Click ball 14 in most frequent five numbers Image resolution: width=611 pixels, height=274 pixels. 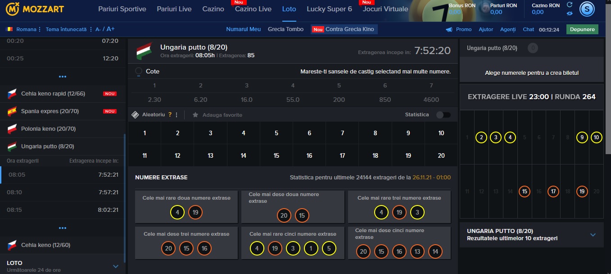[435, 251]
